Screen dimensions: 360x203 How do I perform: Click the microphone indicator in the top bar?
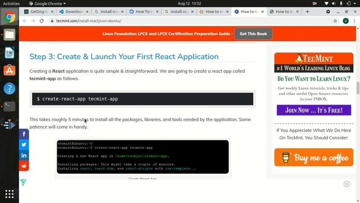click(x=341, y=3)
